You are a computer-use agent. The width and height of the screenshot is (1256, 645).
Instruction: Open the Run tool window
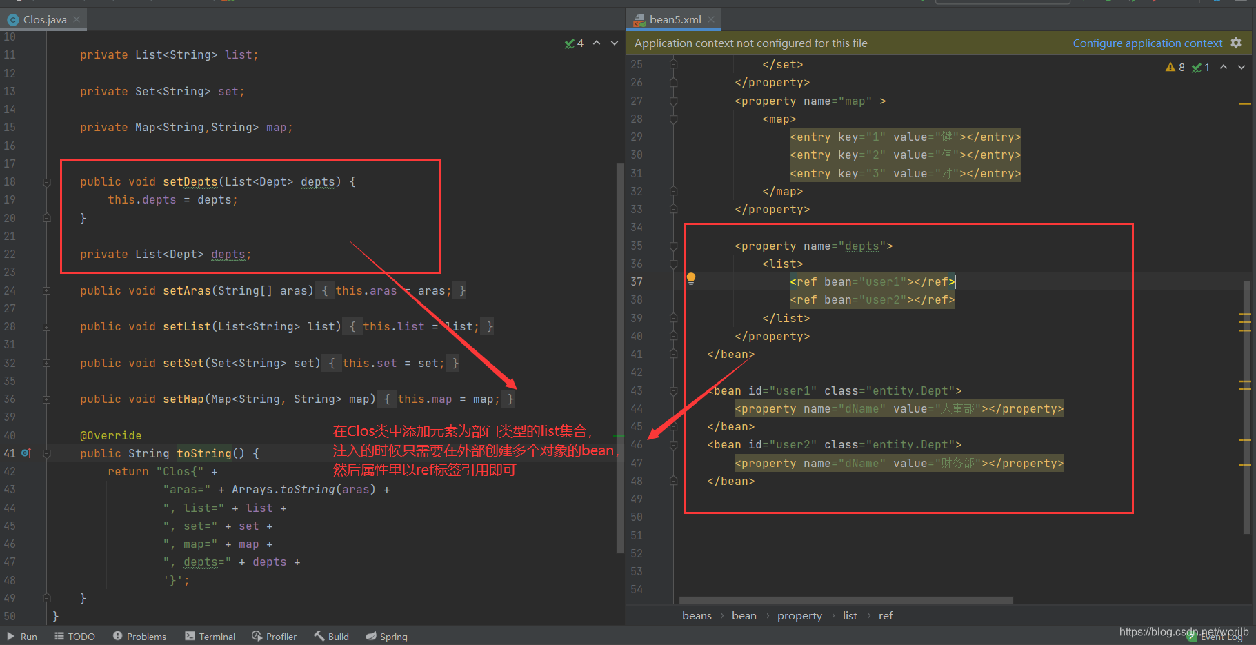point(22,637)
